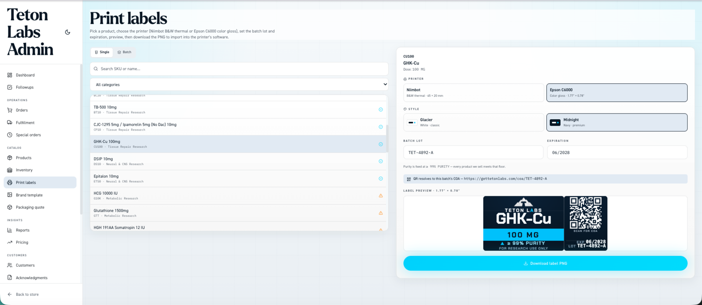Click the Midnight style color swatch
Image resolution: width=702 pixels, height=305 pixels.
click(555, 123)
